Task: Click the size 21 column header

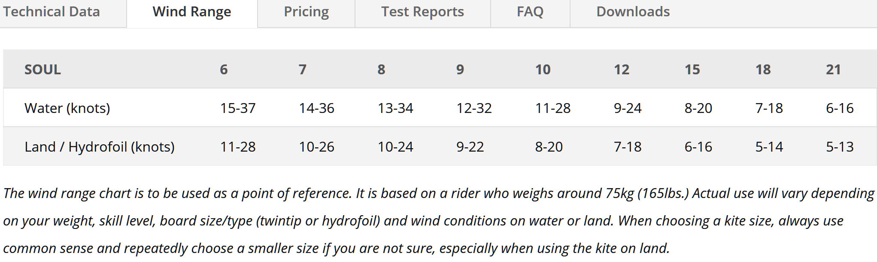Action: pos(833,69)
